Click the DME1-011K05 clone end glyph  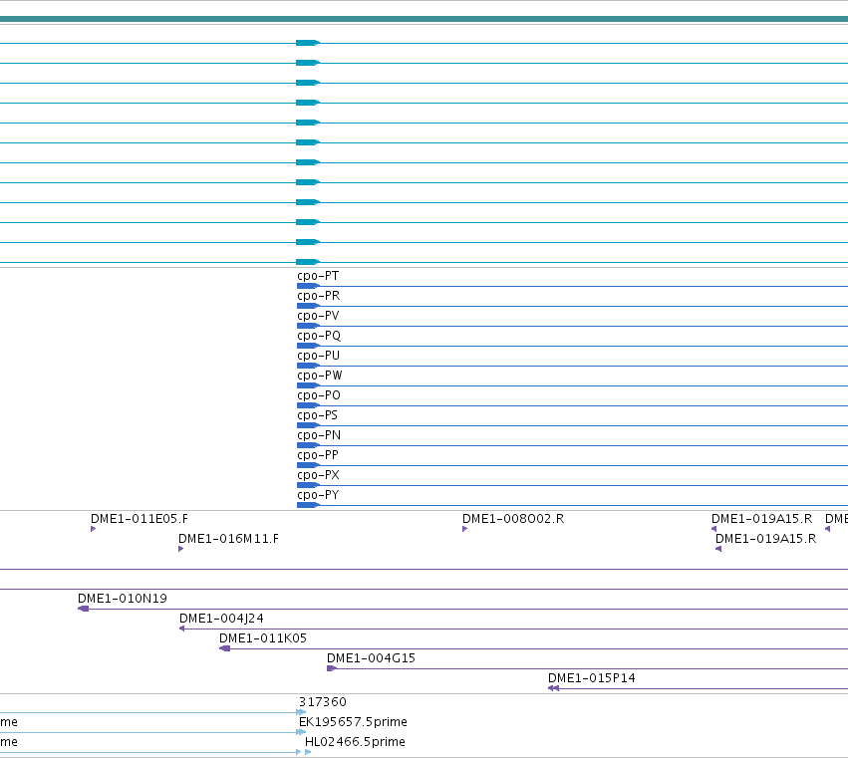(225, 648)
